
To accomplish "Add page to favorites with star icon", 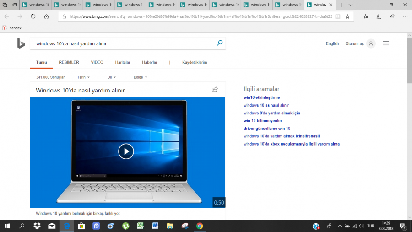I will coord(347,16).
